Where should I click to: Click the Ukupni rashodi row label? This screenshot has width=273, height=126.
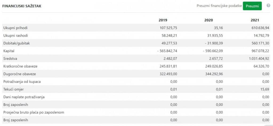tap(16, 36)
